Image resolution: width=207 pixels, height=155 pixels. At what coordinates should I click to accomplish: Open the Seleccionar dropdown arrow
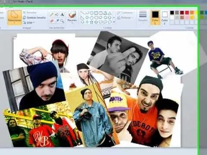click(14, 23)
